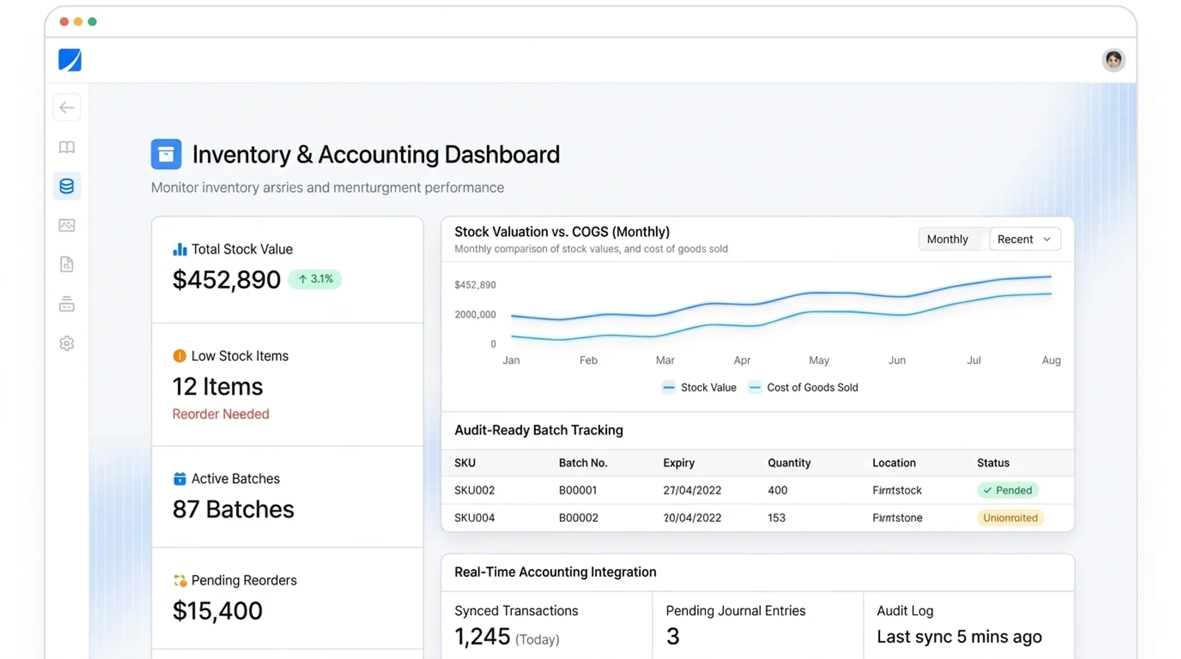Image resolution: width=1181 pixels, height=659 pixels.
Task: Click the $452,890 total stock value
Action: (x=226, y=280)
